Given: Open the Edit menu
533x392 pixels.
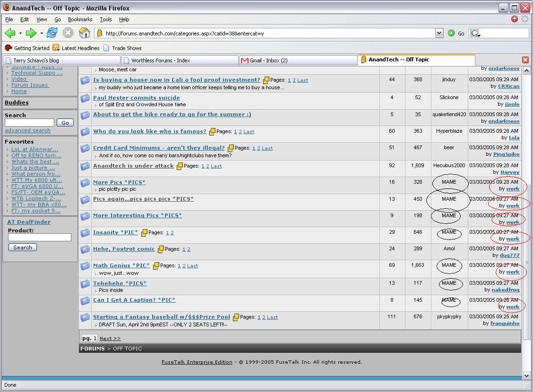Looking at the screenshot, I should 25,19.
